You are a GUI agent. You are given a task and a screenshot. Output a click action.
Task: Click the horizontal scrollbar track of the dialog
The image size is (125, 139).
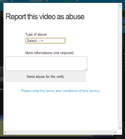coord(60,132)
